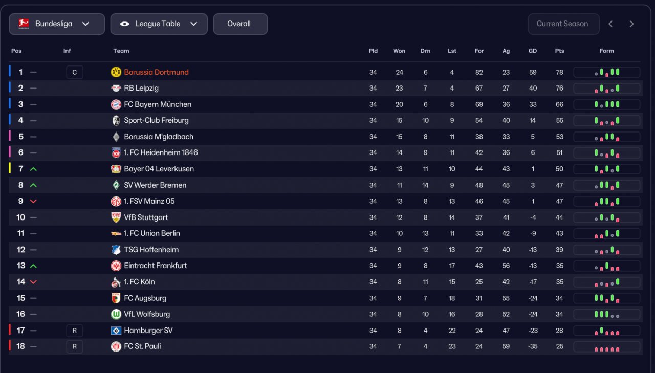The height and width of the screenshot is (373, 655).
Task: Click the champions 'C' info badge
Action: (74, 72)
